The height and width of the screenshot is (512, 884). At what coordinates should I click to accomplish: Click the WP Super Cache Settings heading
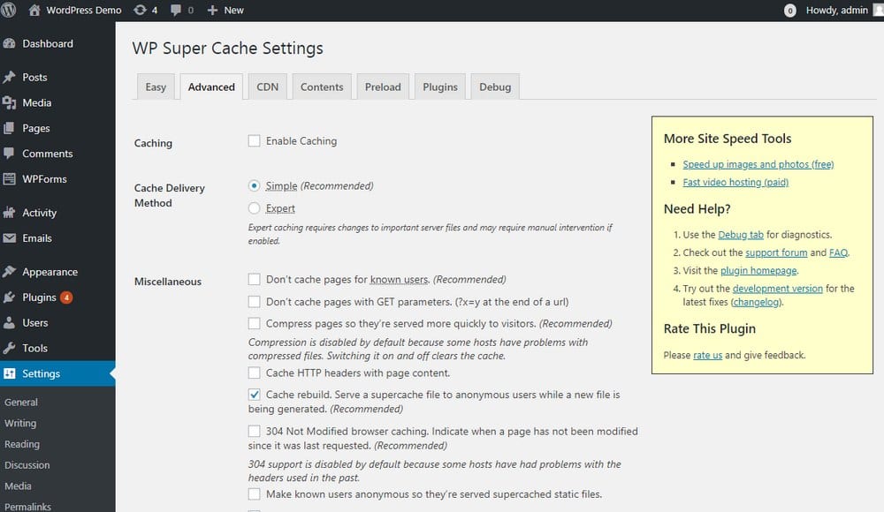point(228,49)
